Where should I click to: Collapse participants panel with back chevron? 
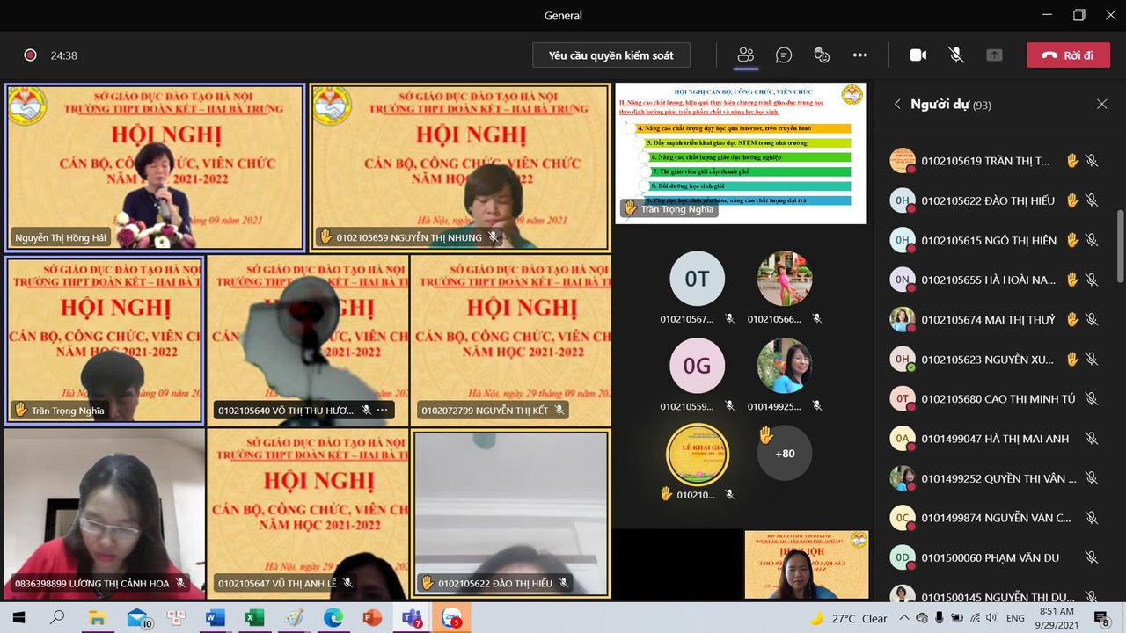pos(897,105)
